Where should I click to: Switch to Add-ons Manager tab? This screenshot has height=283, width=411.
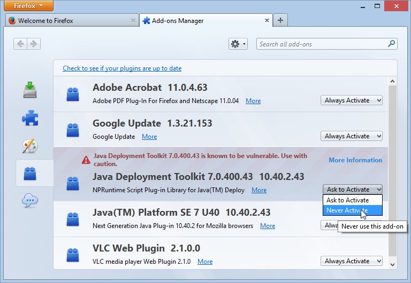point(206,20)
